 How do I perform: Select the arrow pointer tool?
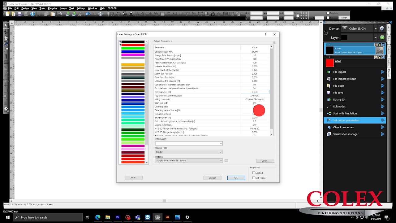[6, 25]
